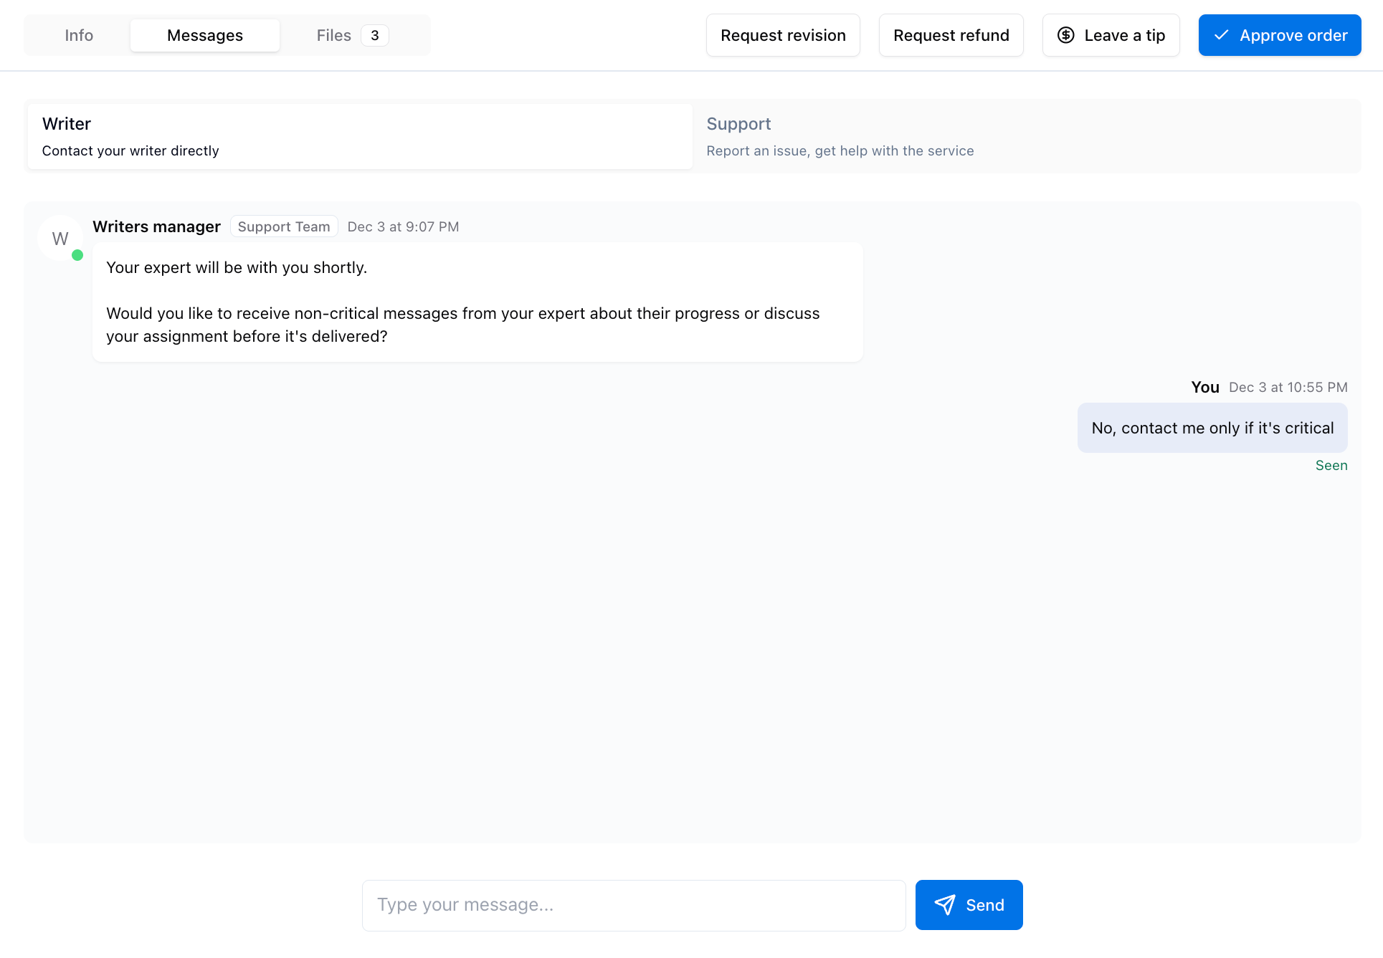The height and width of the screenshot is (958, 1383).
Task: Open the Info tab
Action: coord(79,35)
